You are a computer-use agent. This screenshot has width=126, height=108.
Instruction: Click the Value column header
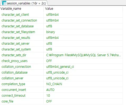tap(49, 9)
